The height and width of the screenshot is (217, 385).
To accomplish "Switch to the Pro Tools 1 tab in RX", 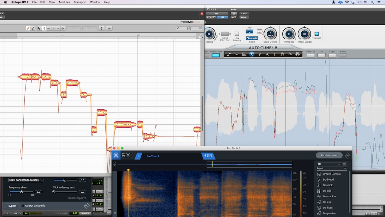I will 153,156.
